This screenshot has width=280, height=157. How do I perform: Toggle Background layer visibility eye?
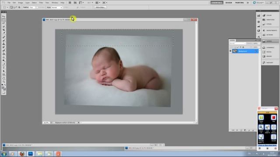231,51
